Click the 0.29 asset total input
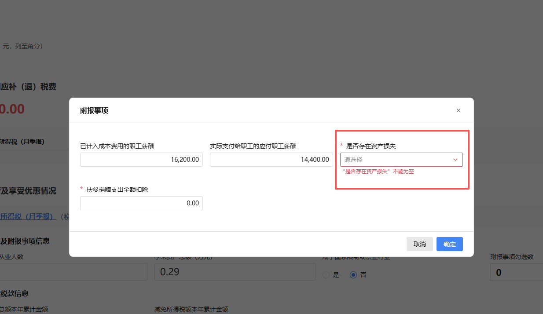 click(x=235, y=272)
